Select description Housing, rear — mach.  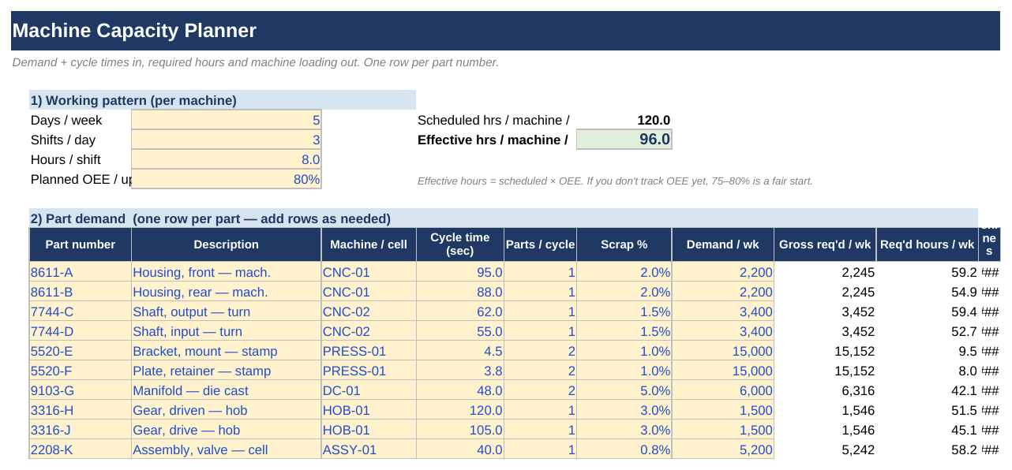pos(226,292)
